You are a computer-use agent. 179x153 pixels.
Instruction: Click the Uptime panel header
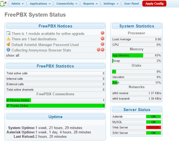(x=56, y=117)
